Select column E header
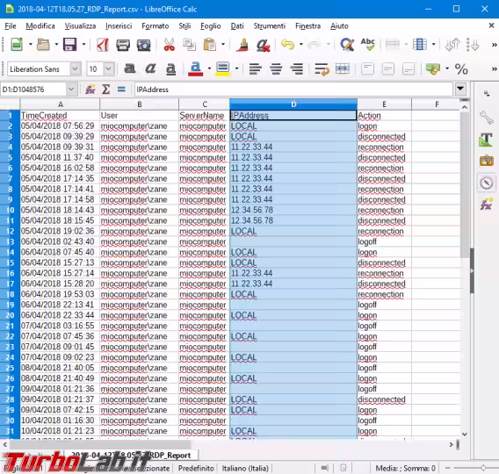Image resolution: width=499 pixels, height=474 pixels. pos(384,104)
